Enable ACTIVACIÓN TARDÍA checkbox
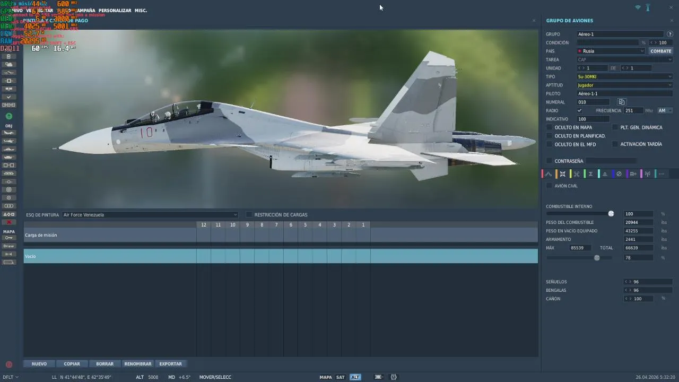Image resolution: width=679 pixels, height=382 pixels. (615, 144)
